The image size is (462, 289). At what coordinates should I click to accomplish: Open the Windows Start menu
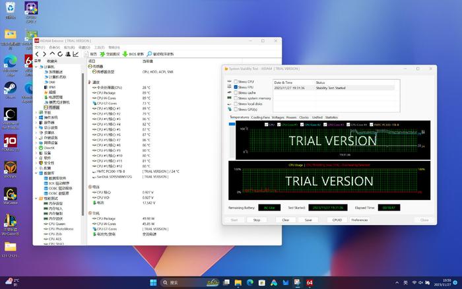pos(153,282)
